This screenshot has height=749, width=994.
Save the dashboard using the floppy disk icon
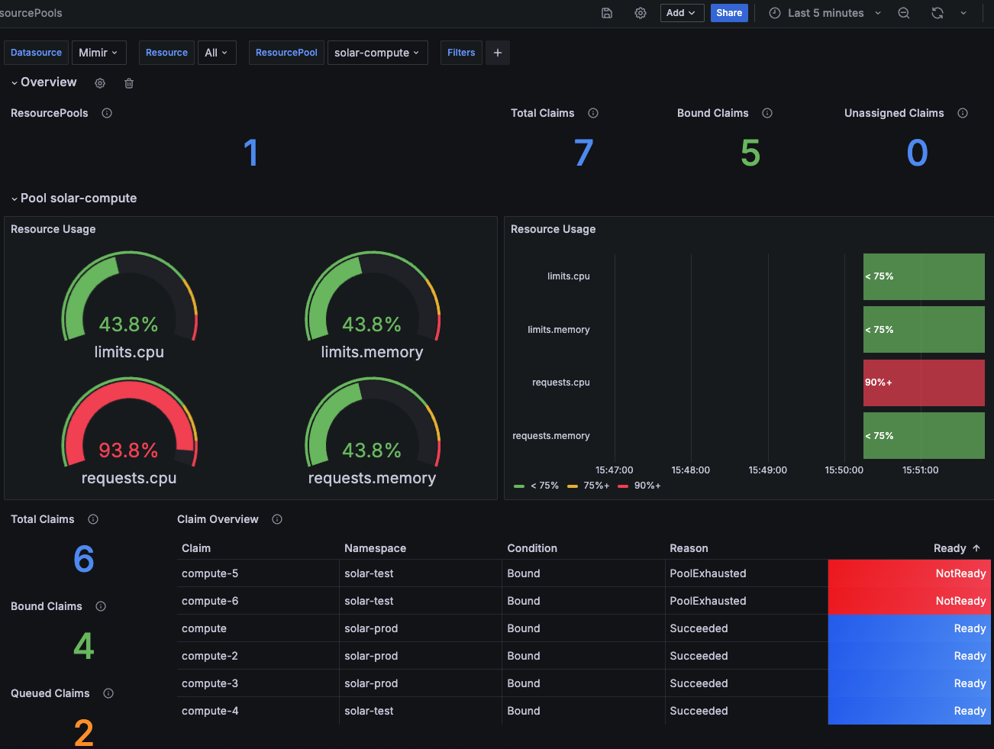(x=606, y=13)
